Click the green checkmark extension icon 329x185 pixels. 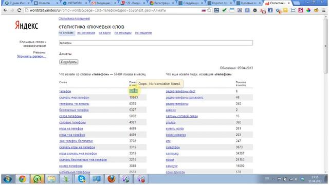(224, 10)
